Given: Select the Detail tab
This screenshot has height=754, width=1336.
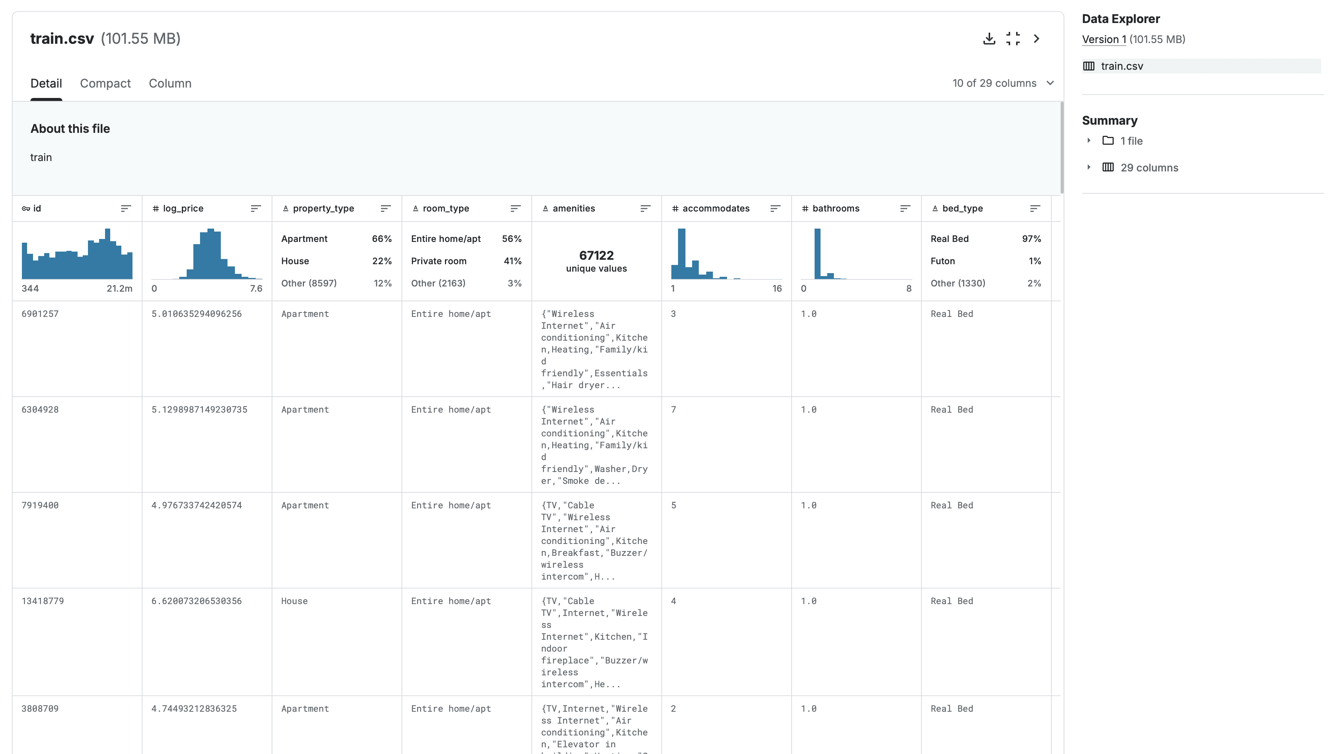Looking at the screenshot, I should point(46,83).
